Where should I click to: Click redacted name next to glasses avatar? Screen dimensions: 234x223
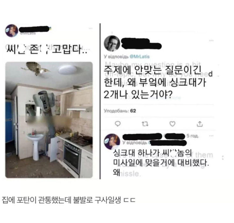141,44
